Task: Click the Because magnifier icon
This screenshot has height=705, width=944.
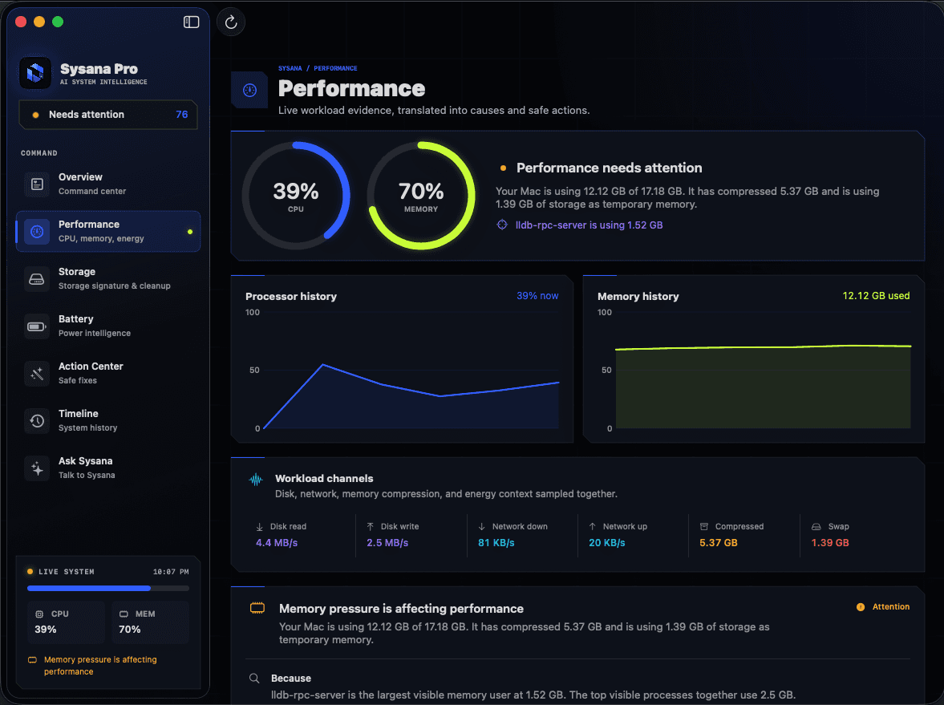Action: tap(255, 679)
